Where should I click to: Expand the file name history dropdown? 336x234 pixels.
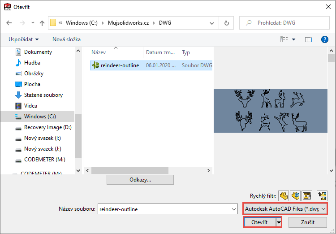tap(234, 209)
